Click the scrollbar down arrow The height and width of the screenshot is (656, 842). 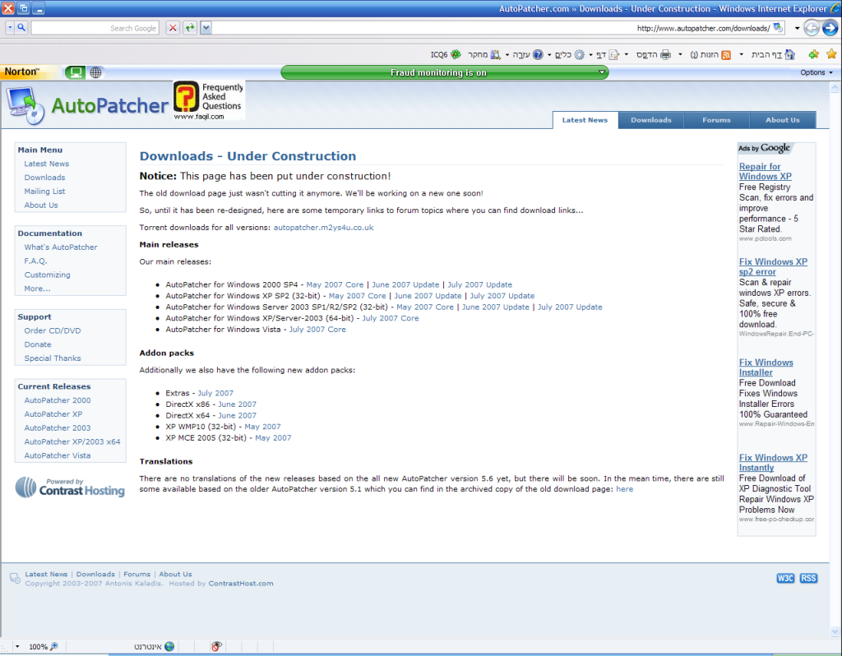pos(835,631)
